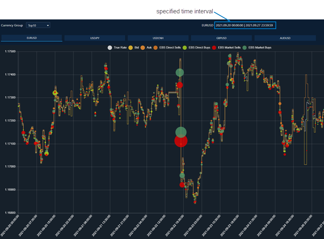Viewport: 324px width, 239px height.
Task: Click the EBS Direct Sells legend marker
Action: 156,48
